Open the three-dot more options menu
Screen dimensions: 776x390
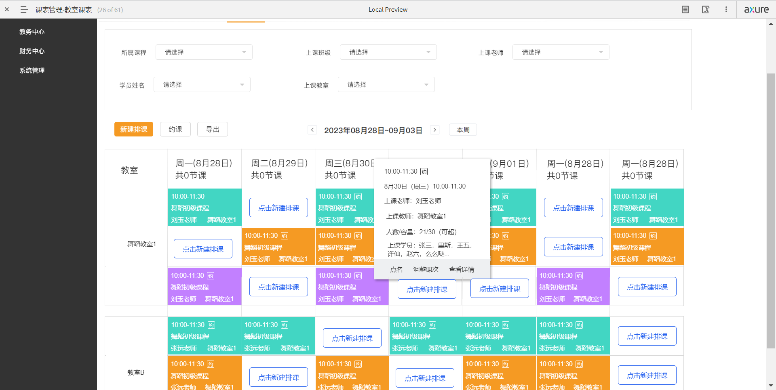point(726,9)
